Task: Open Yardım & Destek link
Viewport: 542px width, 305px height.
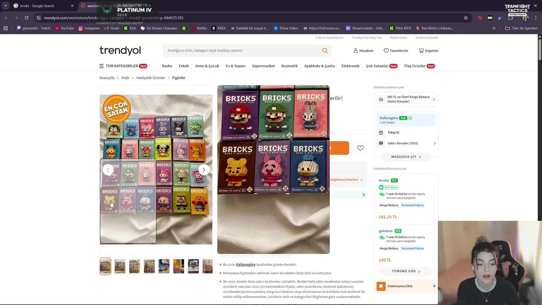Action: [426, 38]
